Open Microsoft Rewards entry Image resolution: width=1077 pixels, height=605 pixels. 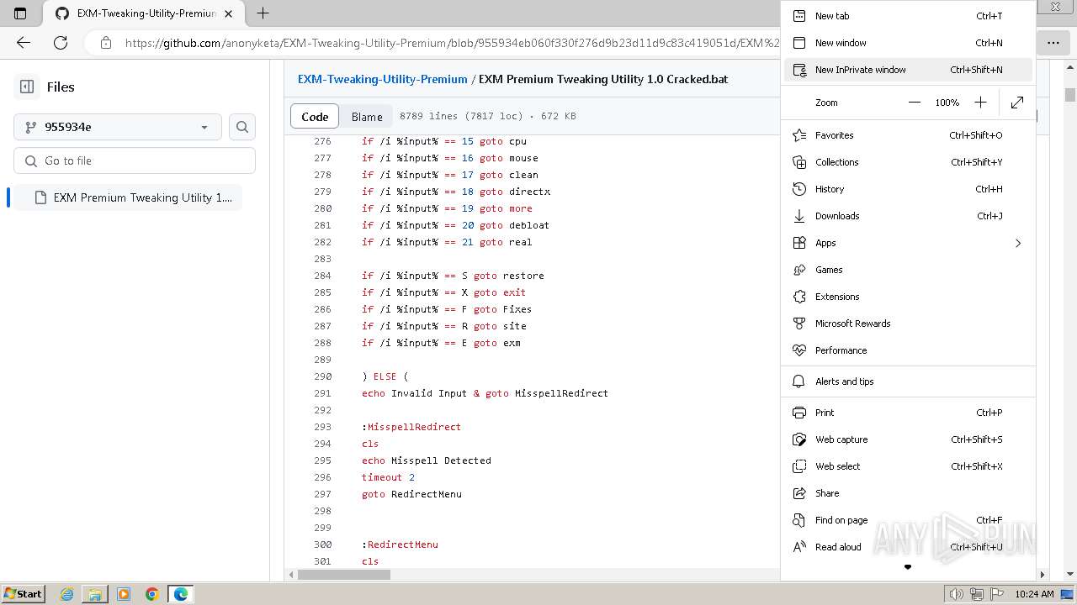tap(908, 324)
